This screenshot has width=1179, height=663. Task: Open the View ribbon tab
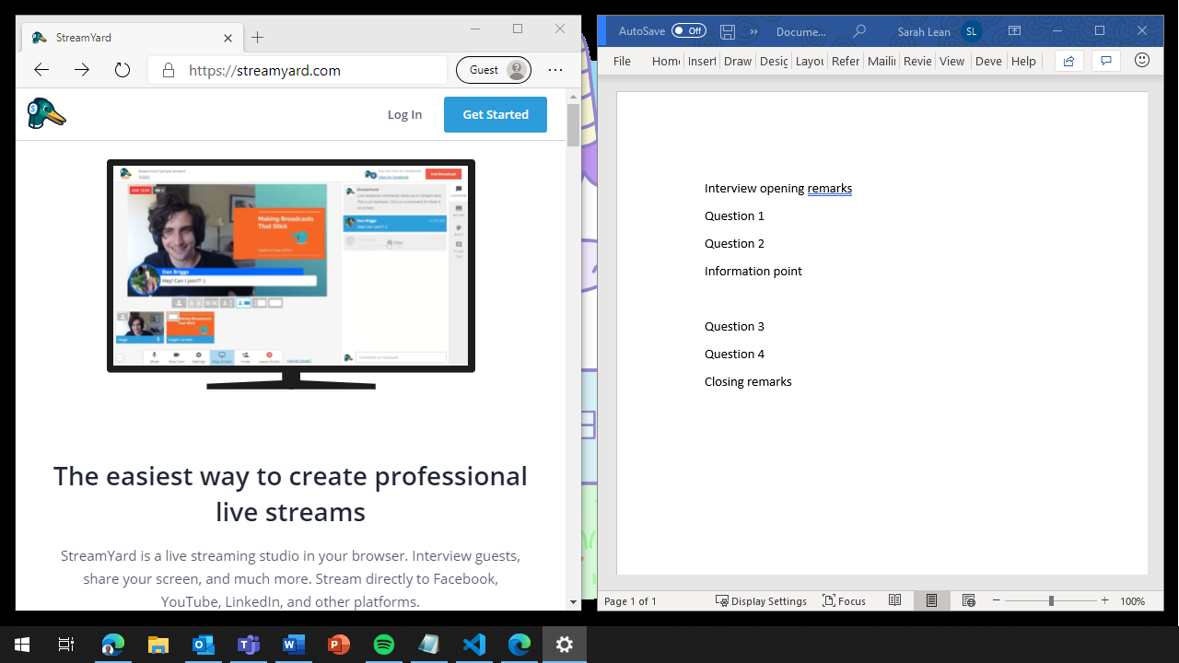[952, 61]
